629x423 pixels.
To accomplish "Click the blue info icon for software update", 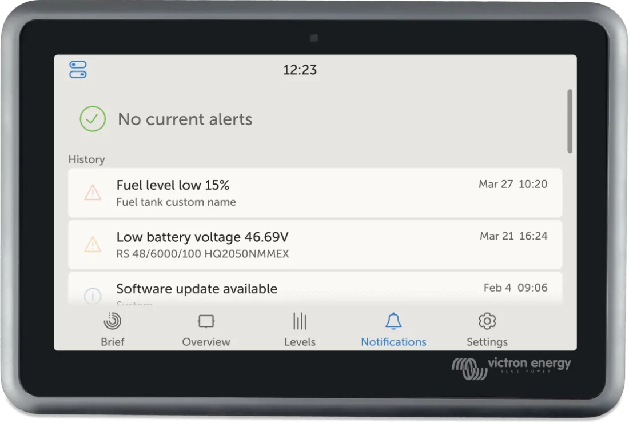I will [93, 296].
